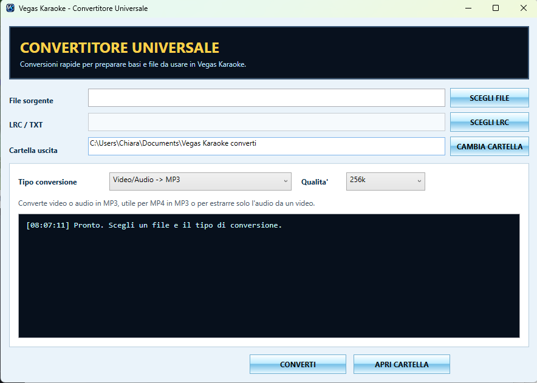Click the 'LRC / TXT' label

click(26, 125)
